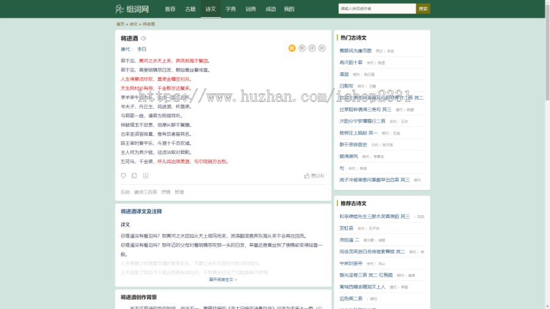Open the poem 酬于思容御史

353,145
